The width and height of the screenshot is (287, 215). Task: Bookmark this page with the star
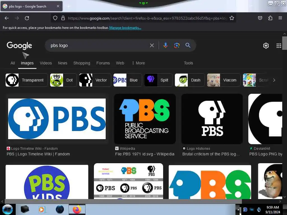(x=232, y=18)
